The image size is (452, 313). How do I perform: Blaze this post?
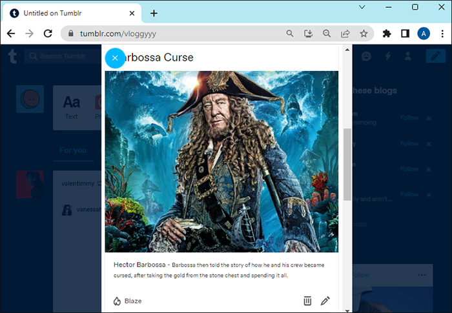click(127, 301)
